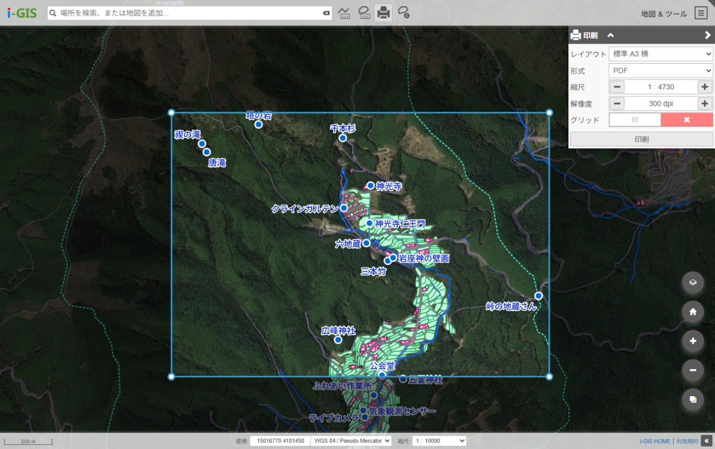The width and height of the screenshot is (715, 449).
Task: Click the 千本杉 map marker
Action: 343,138
